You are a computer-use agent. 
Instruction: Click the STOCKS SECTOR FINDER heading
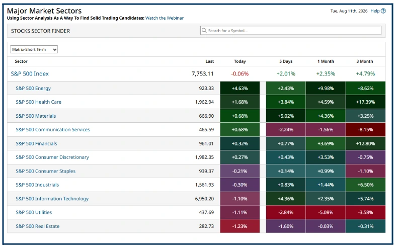pos(40,31)
